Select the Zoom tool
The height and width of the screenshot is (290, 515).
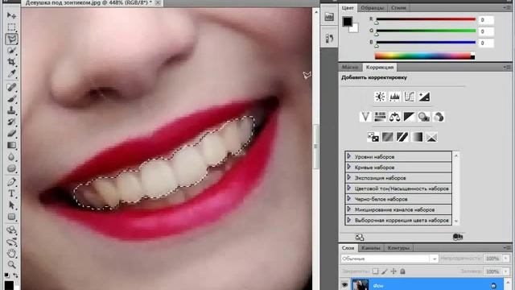(11, 265)
